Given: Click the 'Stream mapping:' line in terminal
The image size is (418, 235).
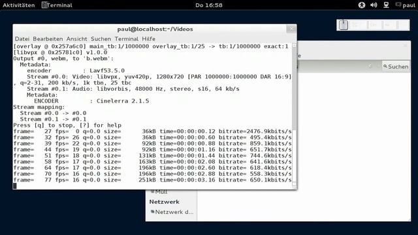Looking at the screenshot, I should 39,107.
